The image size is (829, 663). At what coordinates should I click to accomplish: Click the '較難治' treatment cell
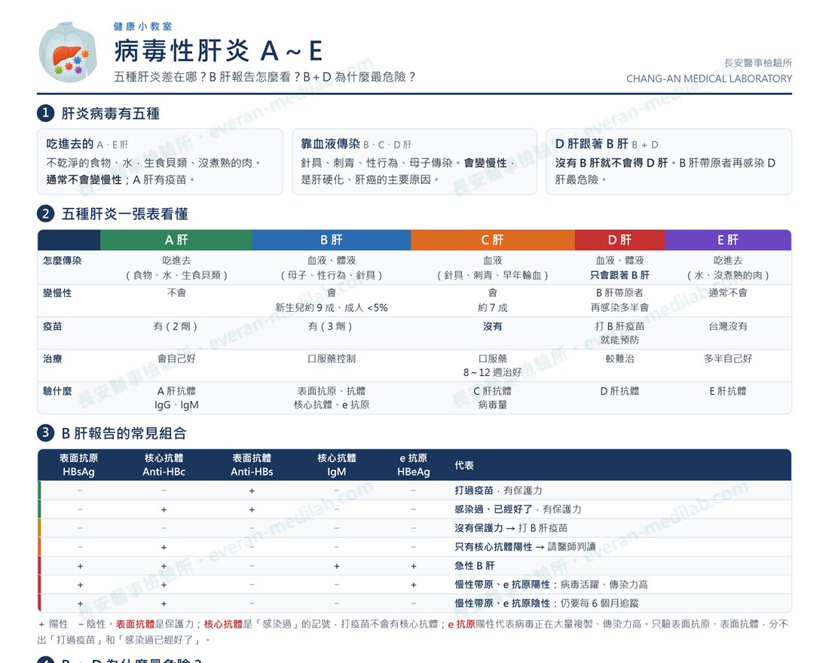(x=619, y=359)
